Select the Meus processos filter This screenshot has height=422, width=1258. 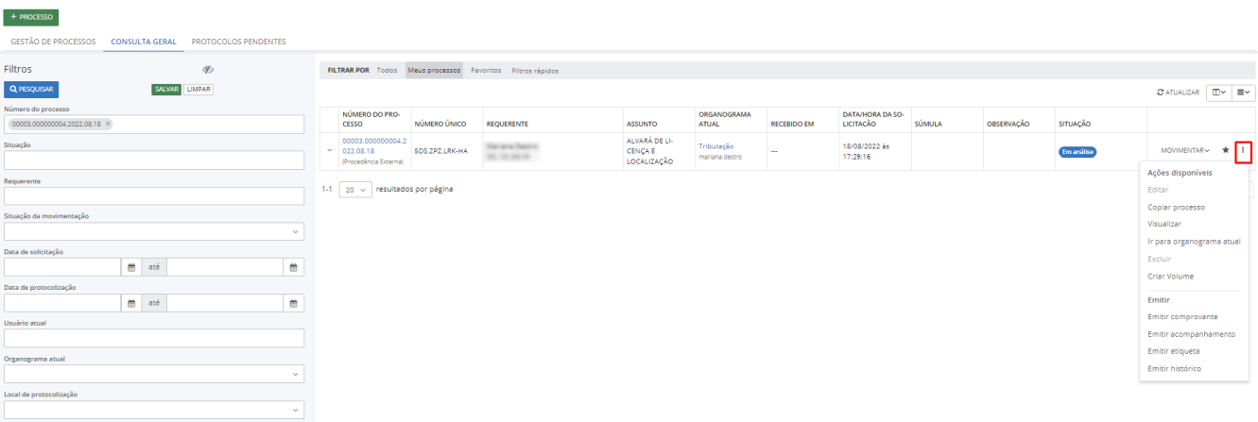pyautogui.click(x=434, y=71)
